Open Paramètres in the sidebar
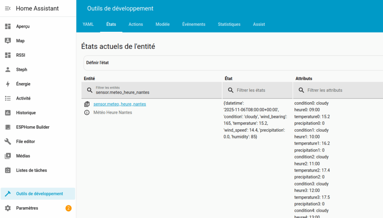383x218 pixels. click(x=27, y=208)
